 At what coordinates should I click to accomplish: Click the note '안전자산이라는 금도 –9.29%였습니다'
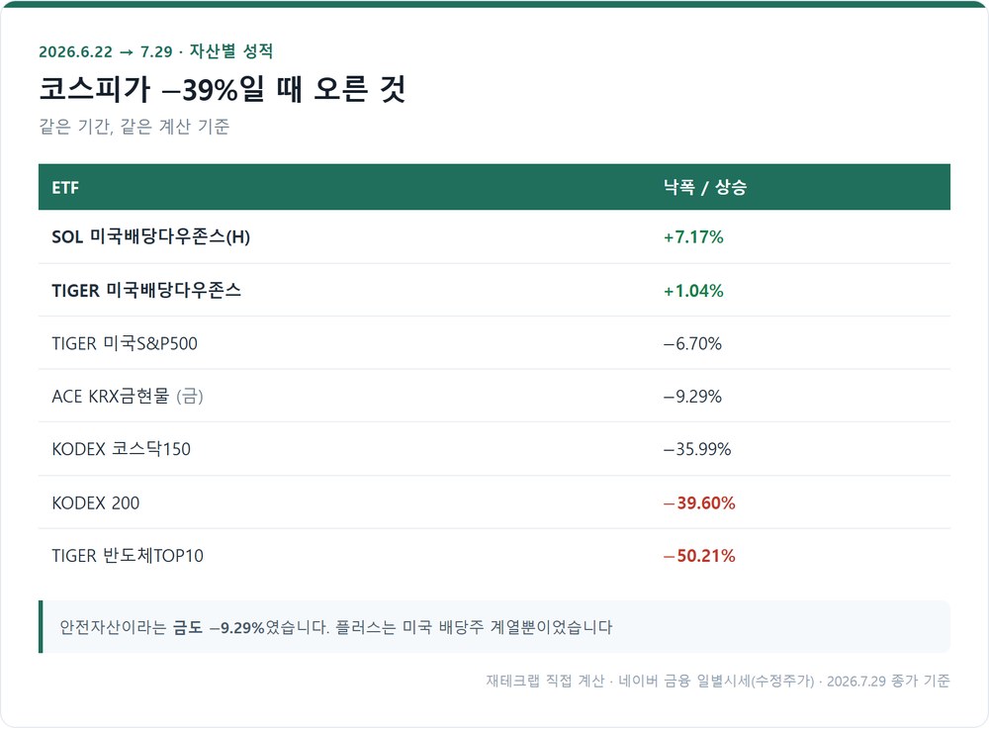pyautogui.click(x=194, y=627)
